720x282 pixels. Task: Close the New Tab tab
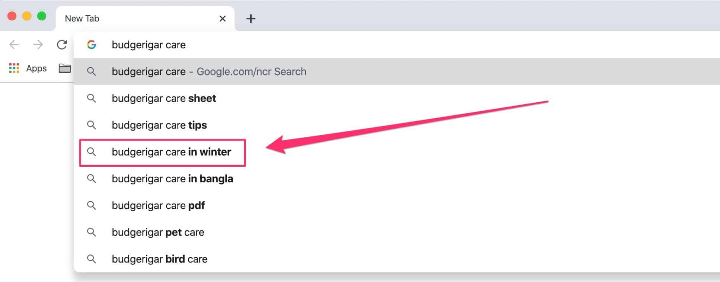pyautogui.click(x=223, y=19)
